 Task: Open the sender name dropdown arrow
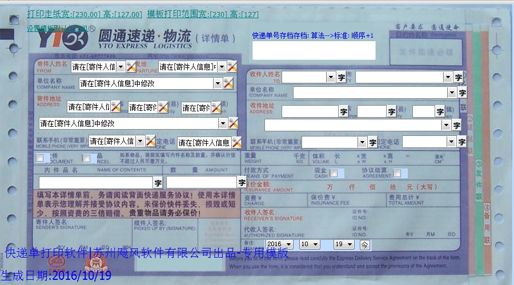121,67
